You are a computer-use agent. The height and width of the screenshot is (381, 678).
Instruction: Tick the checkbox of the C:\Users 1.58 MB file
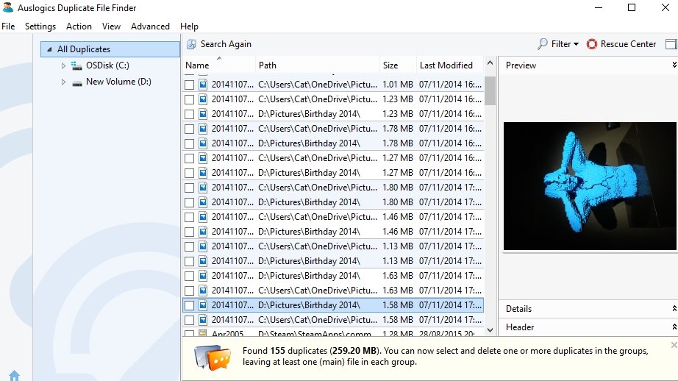pyautogui.click(x=190, y=320)
